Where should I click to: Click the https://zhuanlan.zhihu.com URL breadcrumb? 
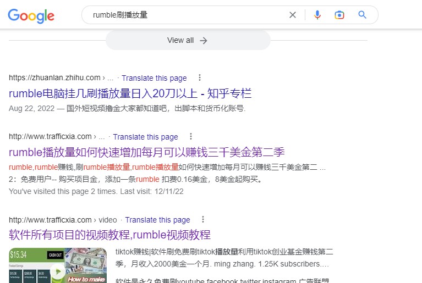[61, 77]
